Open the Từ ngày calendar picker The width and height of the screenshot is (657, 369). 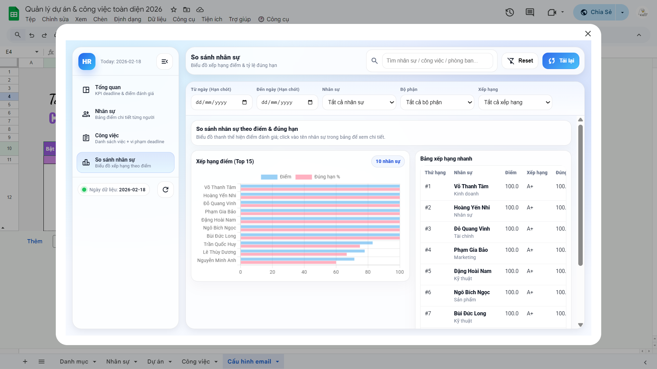point(244,102)
